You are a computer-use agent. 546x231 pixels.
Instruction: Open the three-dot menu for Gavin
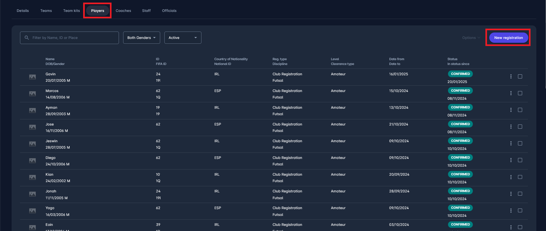click(x=511, y=77)
